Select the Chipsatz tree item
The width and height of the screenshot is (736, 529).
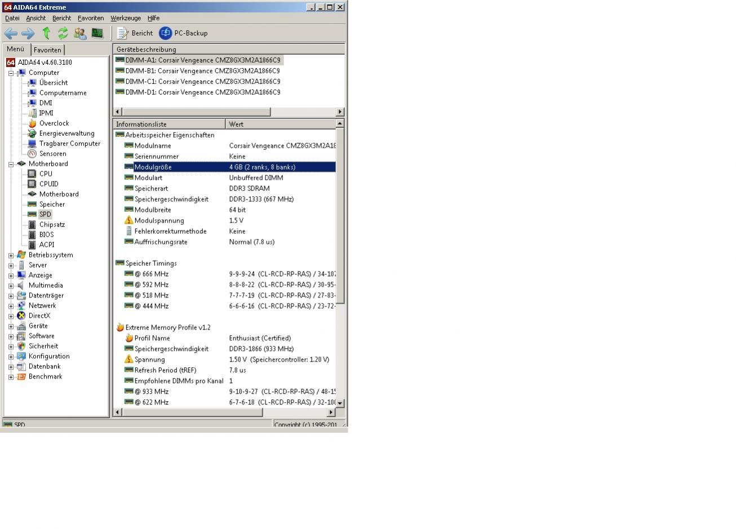tap(52, 225)
